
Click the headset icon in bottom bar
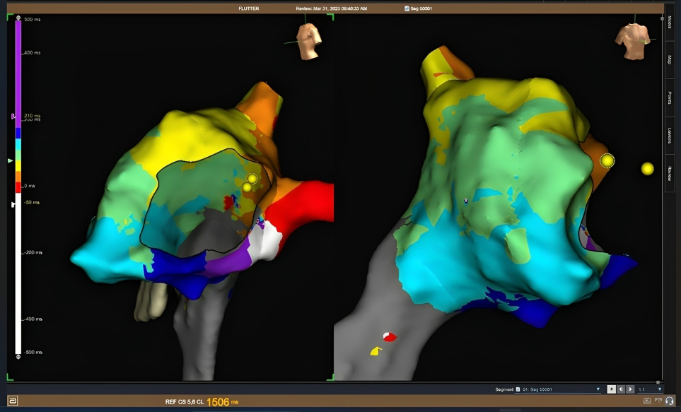click(x=669, y=401)
